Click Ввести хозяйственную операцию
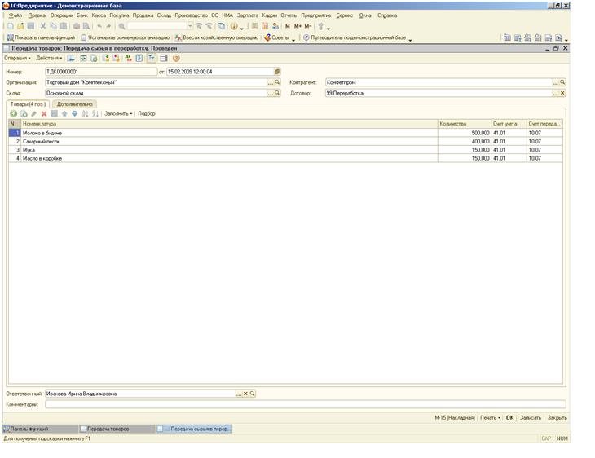Viewport: 595px width, 458px height. (x=216, y=37)
